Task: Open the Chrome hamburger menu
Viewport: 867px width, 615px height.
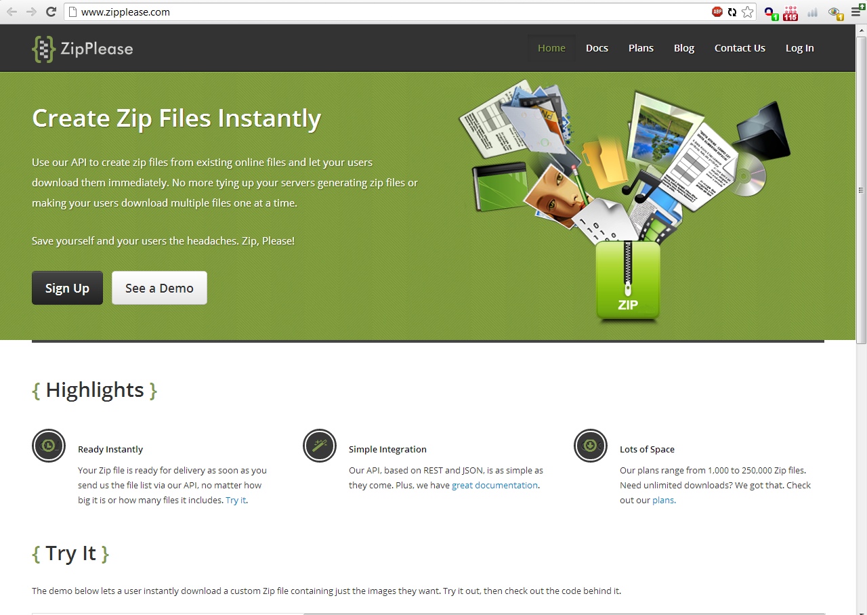Action: click(x=857, y=12)
